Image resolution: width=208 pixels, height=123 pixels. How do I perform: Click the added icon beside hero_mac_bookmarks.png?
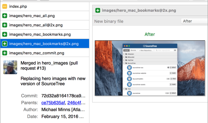[5, 34]
